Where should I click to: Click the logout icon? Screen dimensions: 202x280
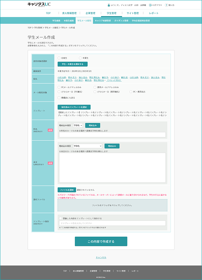click(150, 5)
